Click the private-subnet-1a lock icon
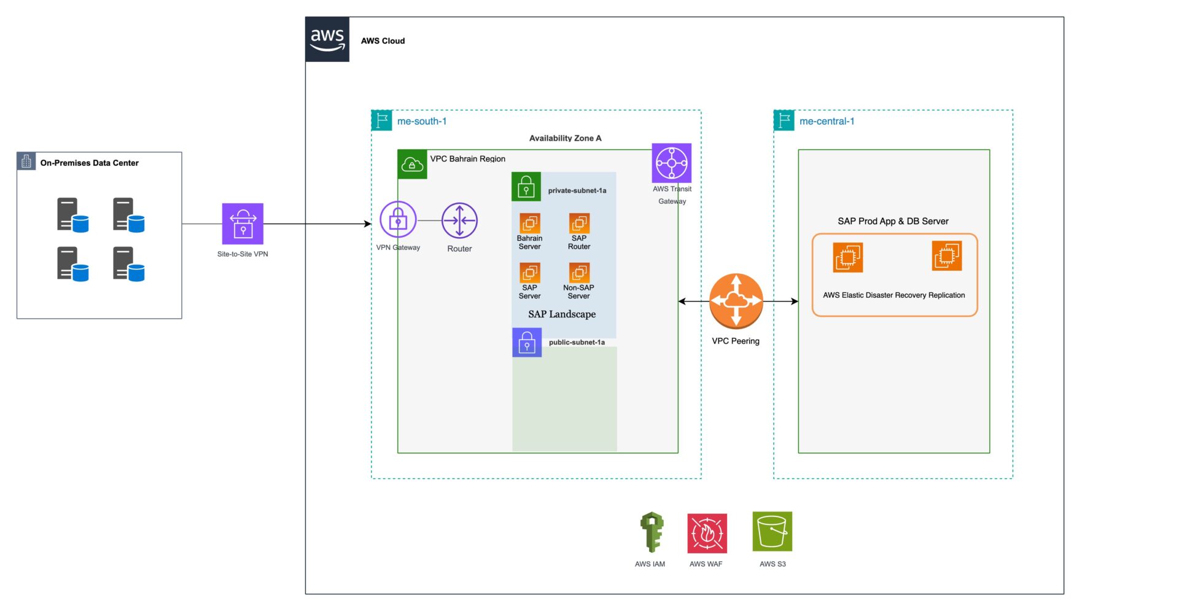This screenshot has height=611, width=1179. (x=526, y=187)
